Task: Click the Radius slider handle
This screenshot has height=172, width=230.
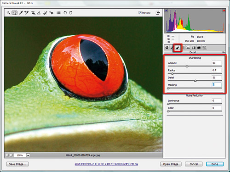Action: pos(172,73)
